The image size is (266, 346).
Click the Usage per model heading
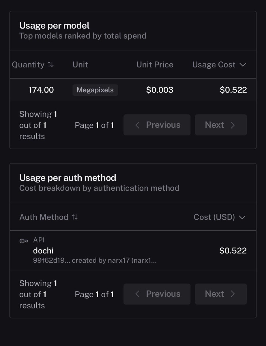coord(54,26)
